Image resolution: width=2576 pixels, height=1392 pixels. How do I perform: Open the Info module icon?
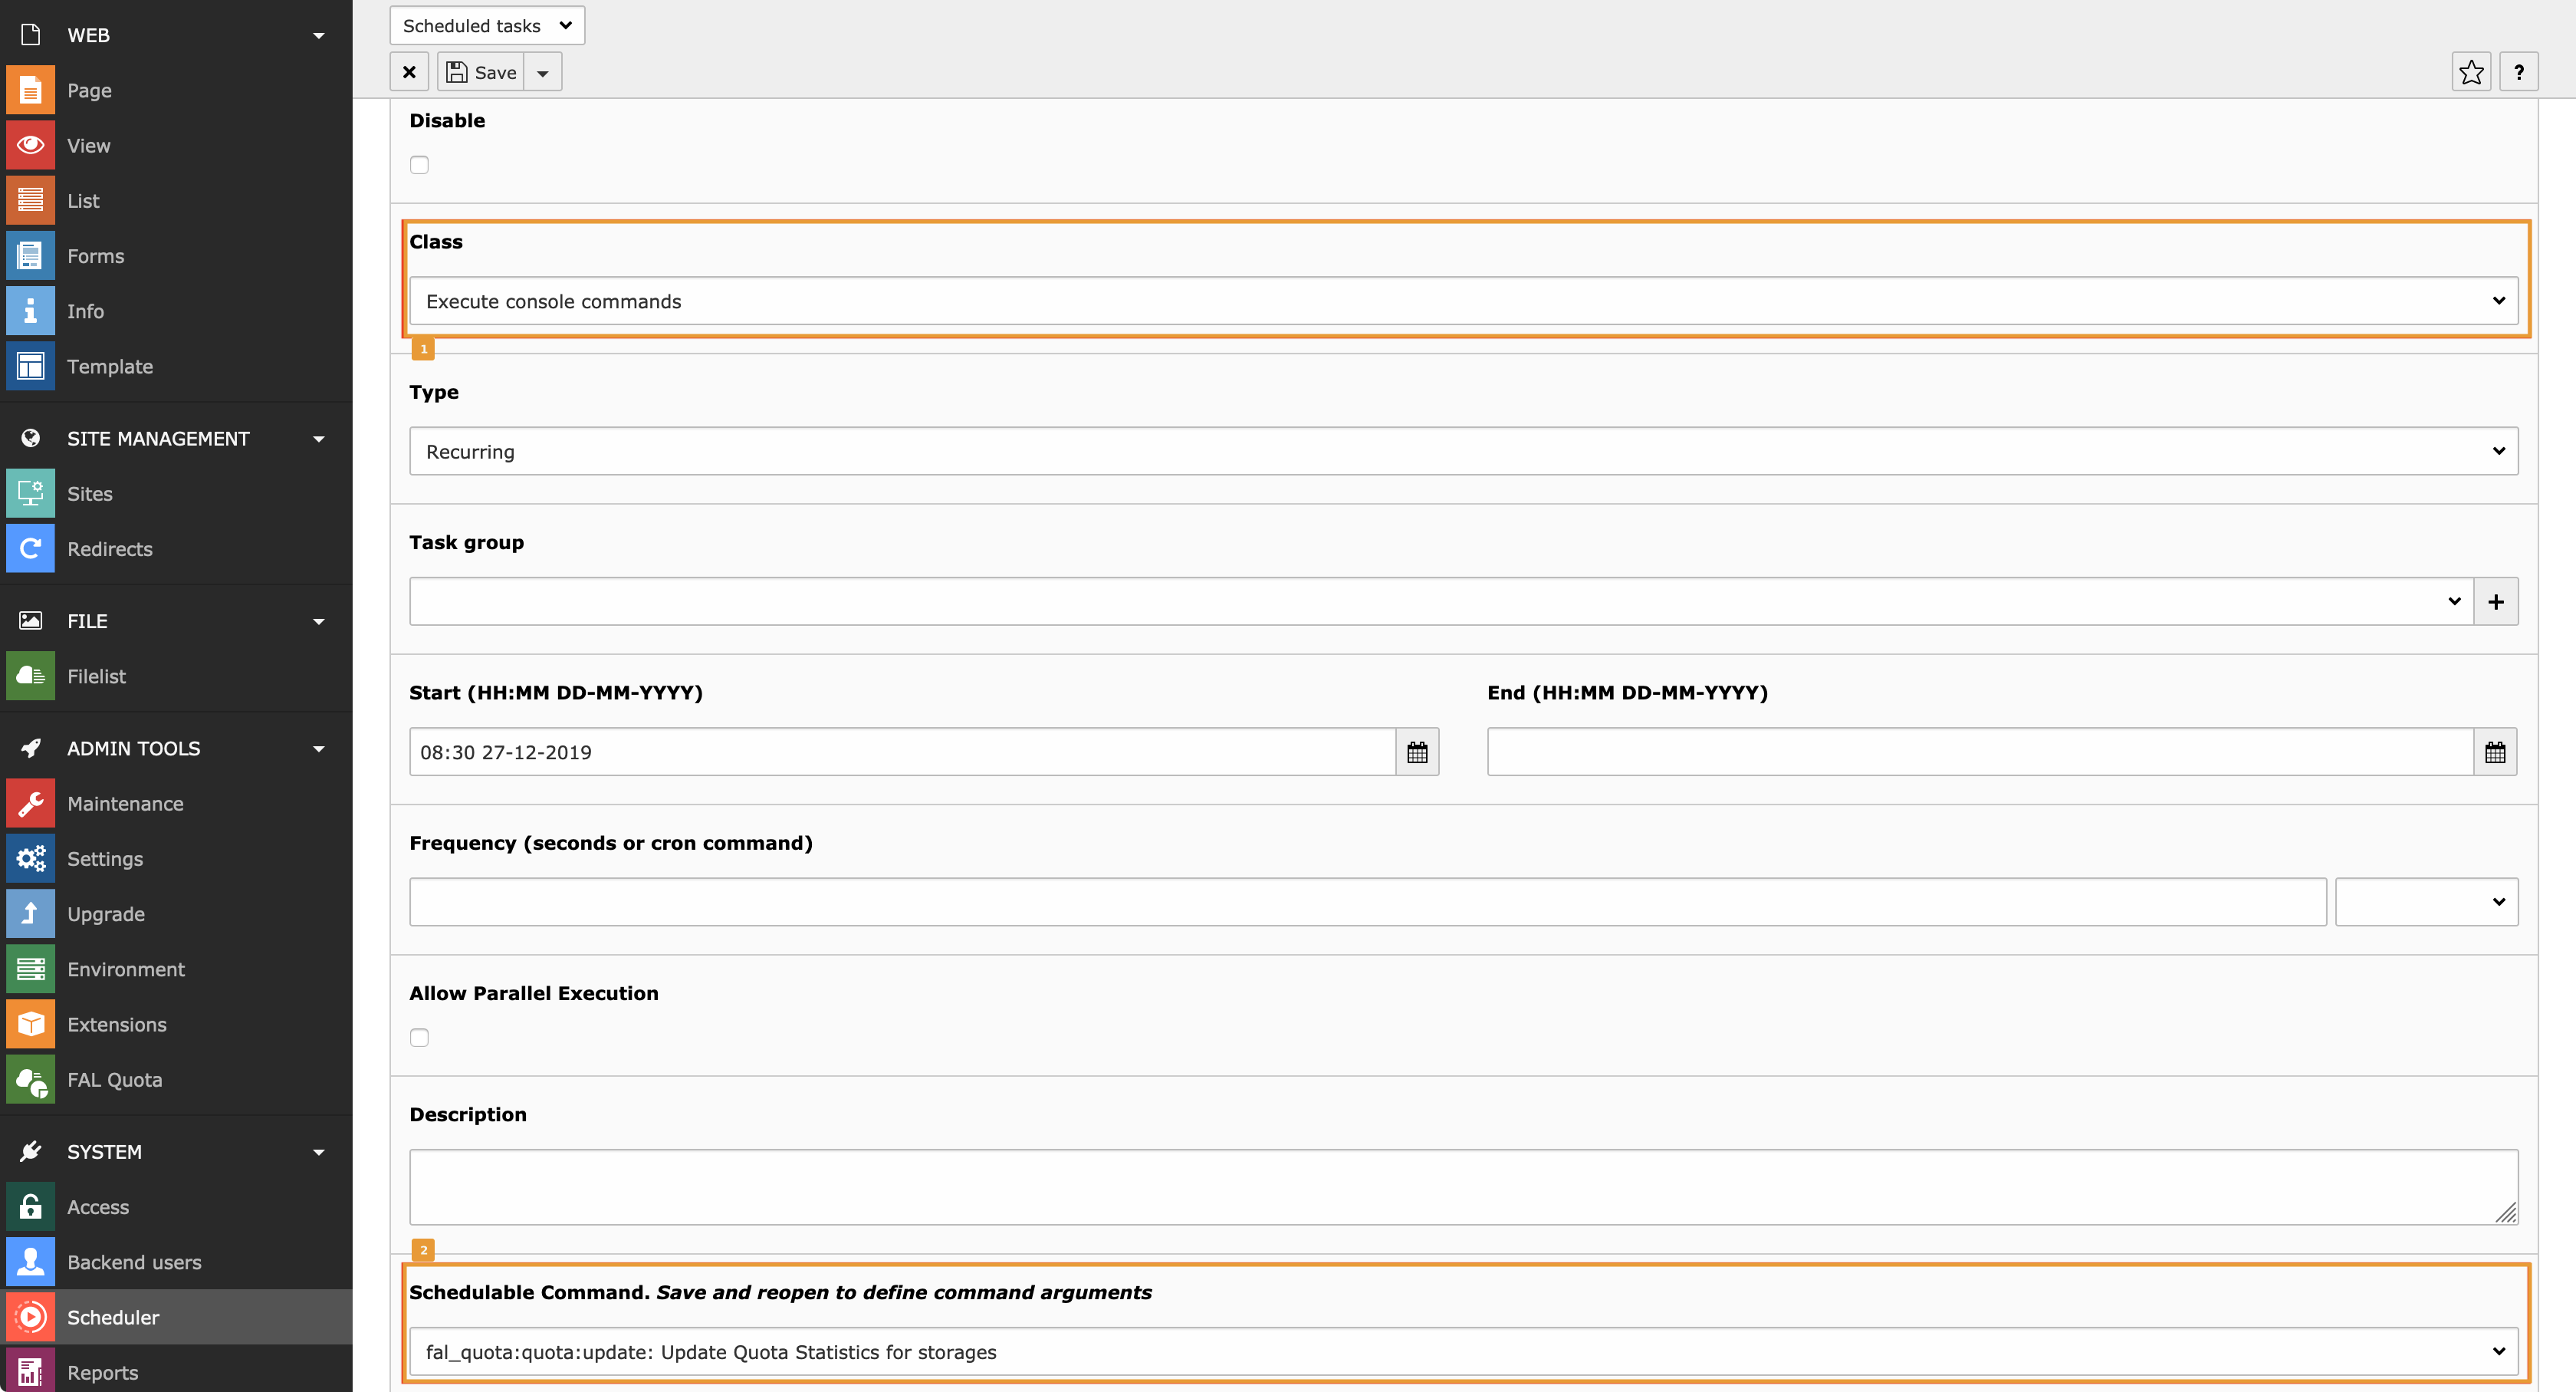tap(30, 311)
